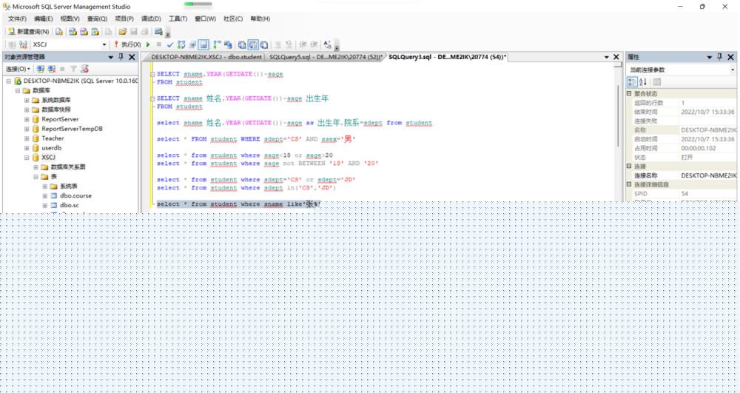The image size is (740, 393).
Task: Collapse the 聚合状态 section in Properties
Action: pos(629,94)
